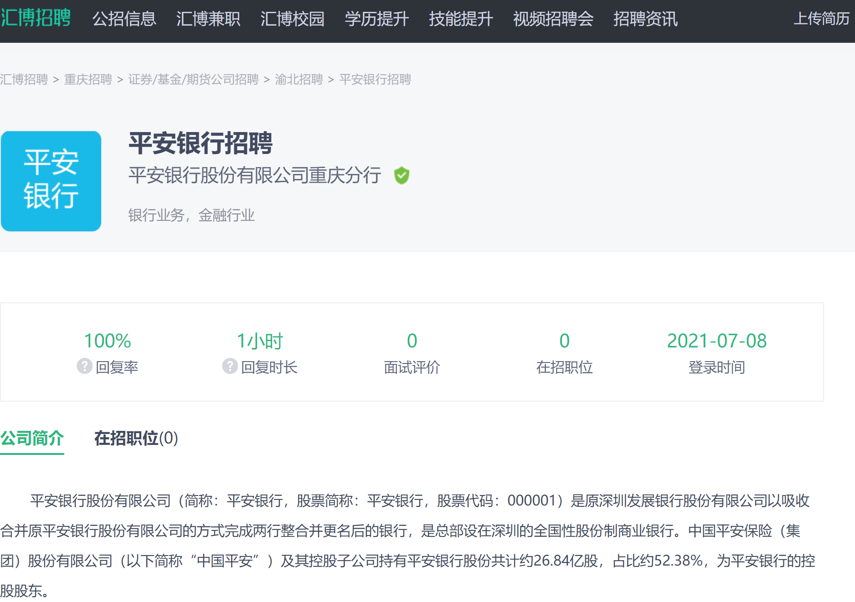Click the blue 平安银行 company logo
The width and height of the screenshot is (855, 602).
tap(51, 181)
